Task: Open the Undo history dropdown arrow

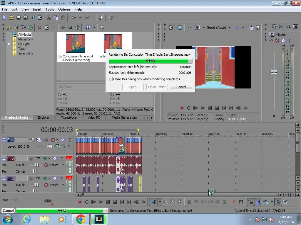Action: coord(80,18)
